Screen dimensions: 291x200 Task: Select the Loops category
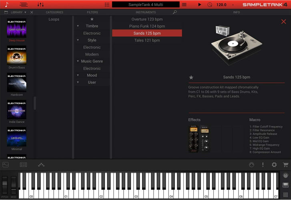pyautogui.click(x=54, y=19)
